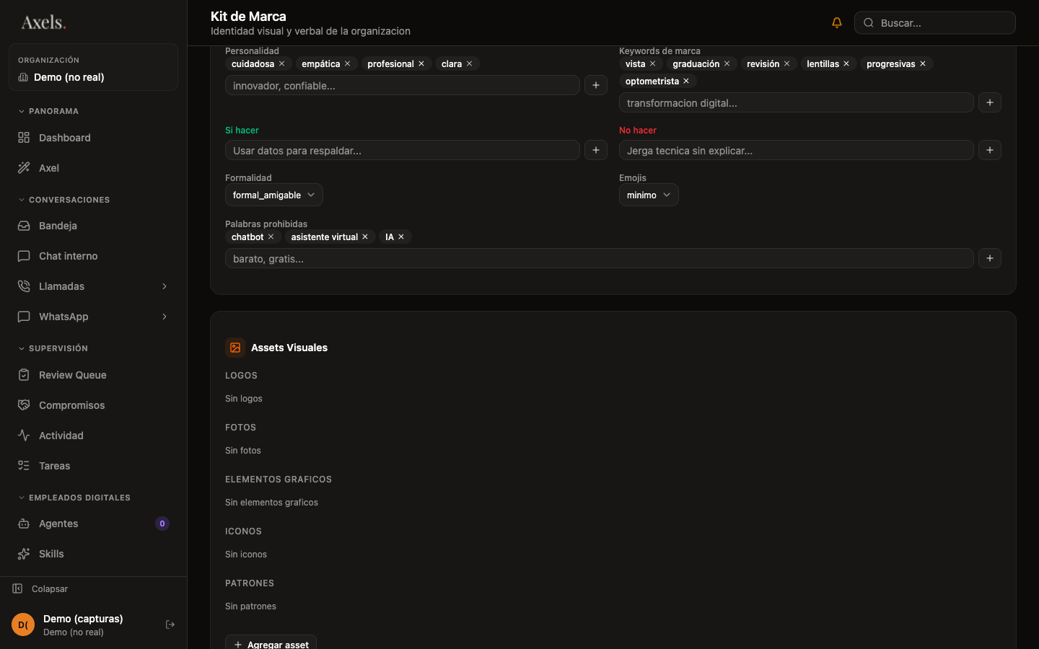1039x649 pixels.
Task: Add a prohibited word with plus button
Action: [990, 258]
